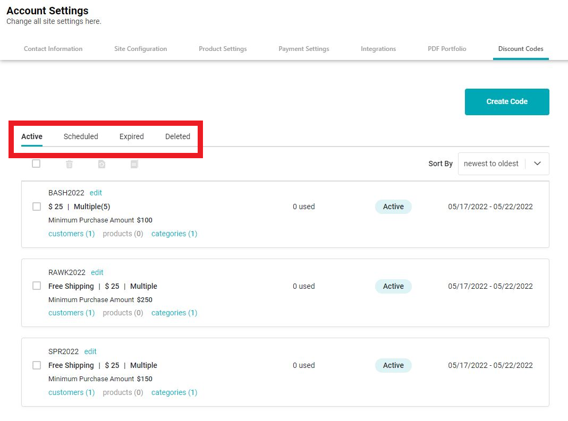Screen dimensions: 568x421
Task: Click "0 used" on the RAWK2022 row
Action: click(303, 286)
